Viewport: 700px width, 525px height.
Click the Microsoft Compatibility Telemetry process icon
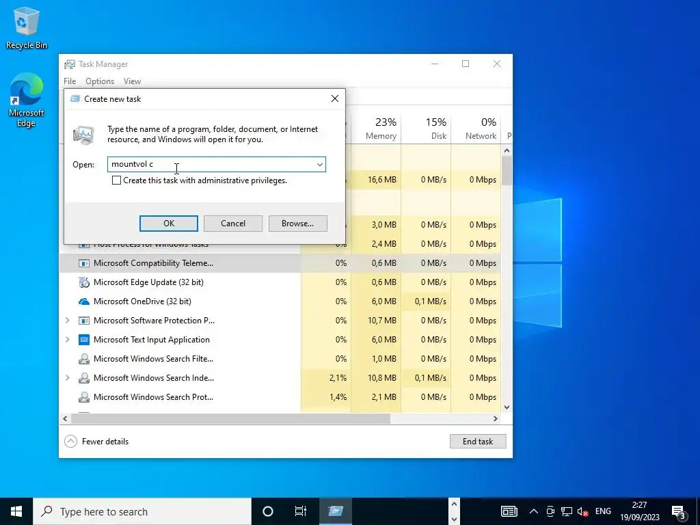[x=84, y=263]
